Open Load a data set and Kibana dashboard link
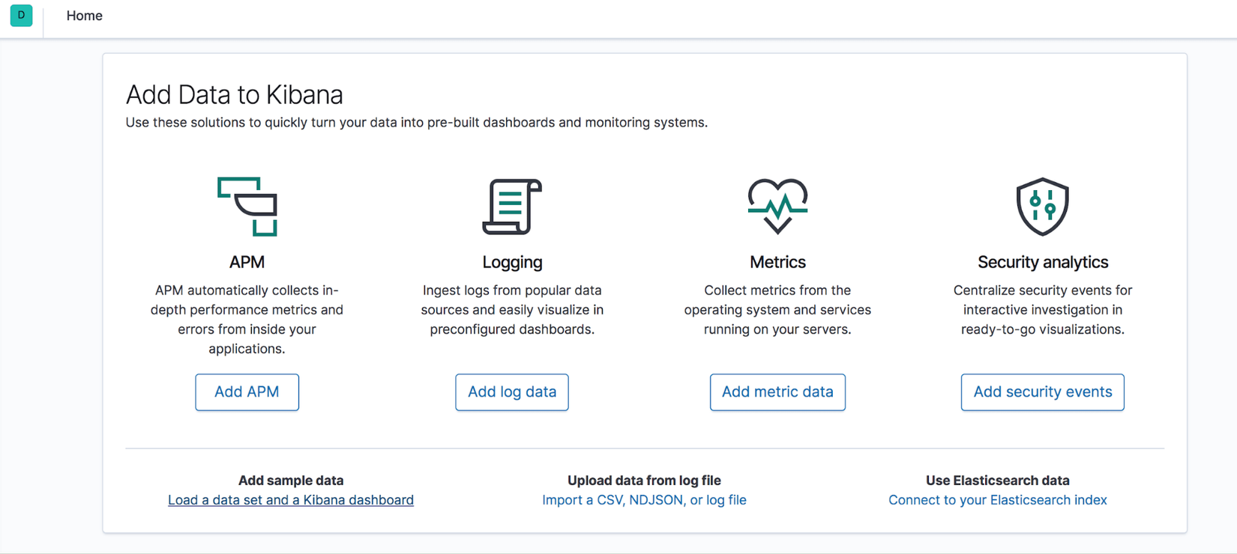This screenshot has height=554, width=1237. [x=291, y=500]
